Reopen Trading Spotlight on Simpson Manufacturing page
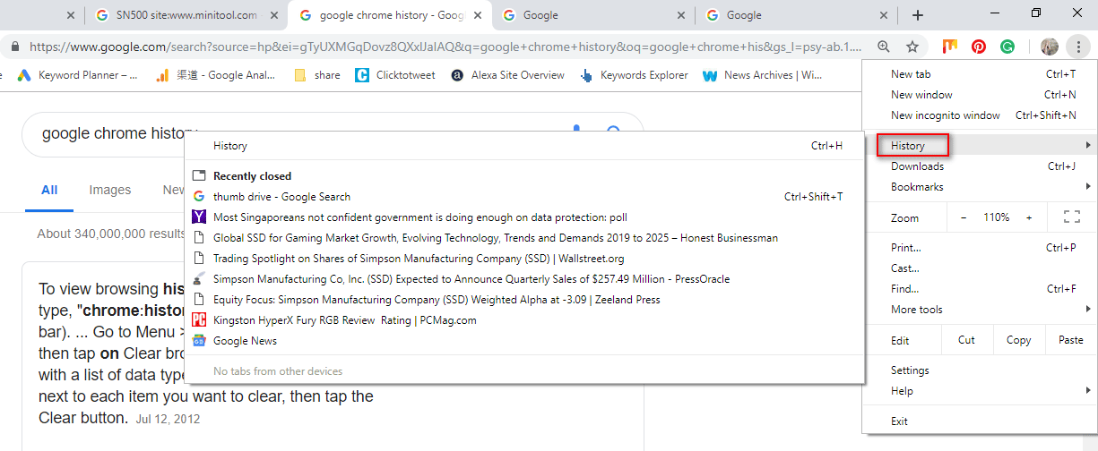 pos(524,259)
